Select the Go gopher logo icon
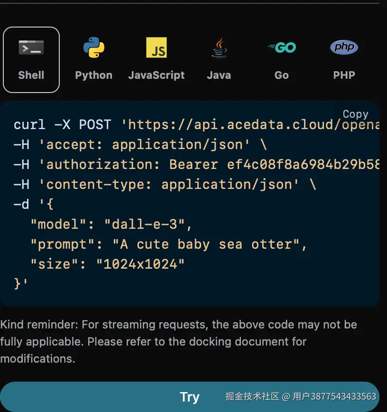This screenshot has height=412, width=387. tap(282, 47)
